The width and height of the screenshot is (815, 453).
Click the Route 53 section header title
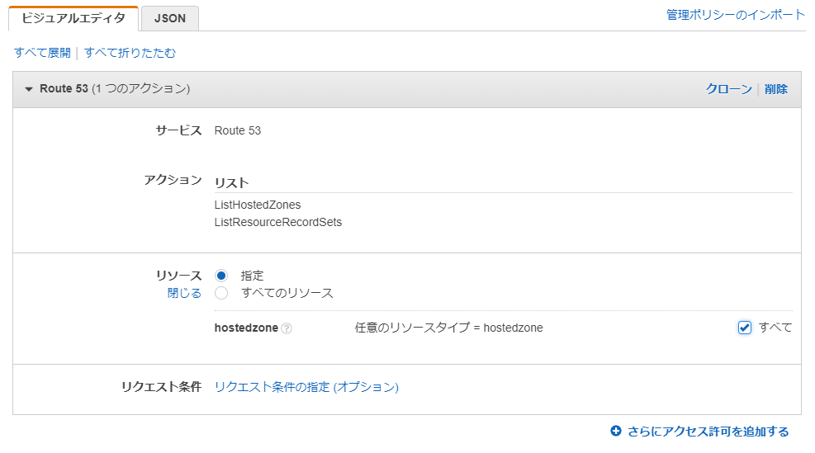115,89
